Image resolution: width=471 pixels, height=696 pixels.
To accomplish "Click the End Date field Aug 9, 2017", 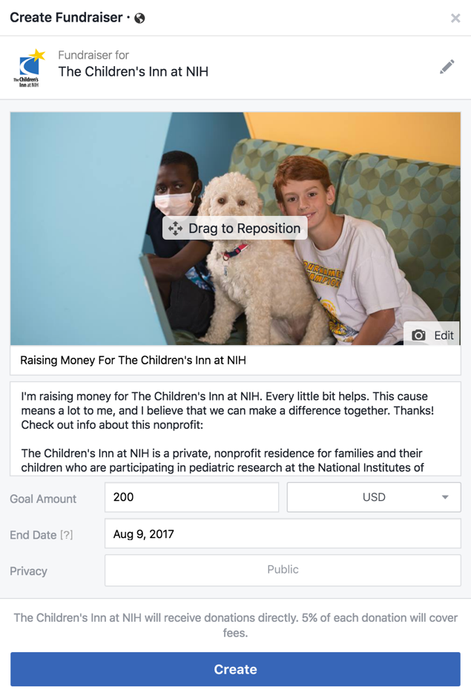I will (283, 534).
